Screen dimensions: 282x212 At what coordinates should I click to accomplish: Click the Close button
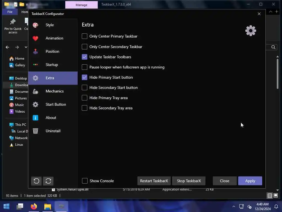[225, 181]
